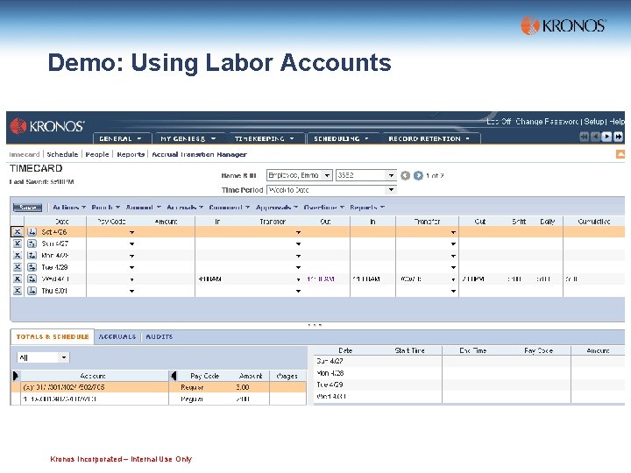Open Pay Code dropdown for Mon 4/28
This screenshot has width=631, height=473.
(x=131, y=256)
